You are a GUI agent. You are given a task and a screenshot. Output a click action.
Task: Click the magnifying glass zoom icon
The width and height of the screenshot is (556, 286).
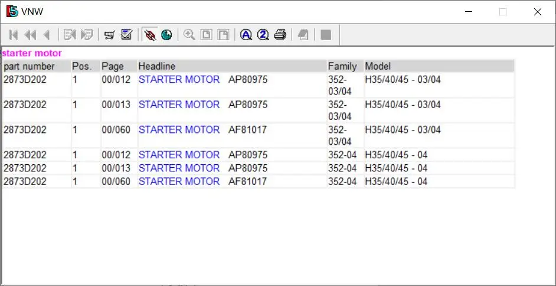coord(189,35)
